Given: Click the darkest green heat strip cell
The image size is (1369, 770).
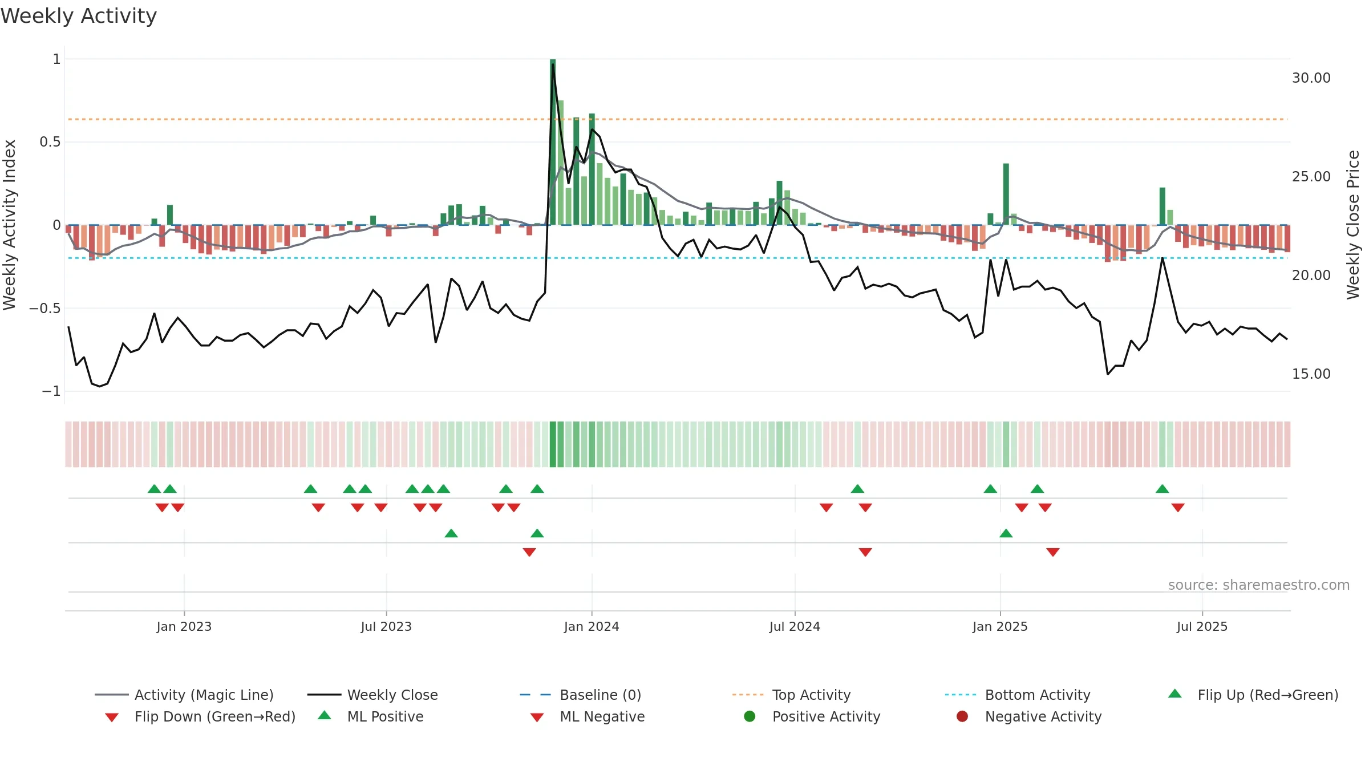Looking at the screenshot, I should [553, 444].
